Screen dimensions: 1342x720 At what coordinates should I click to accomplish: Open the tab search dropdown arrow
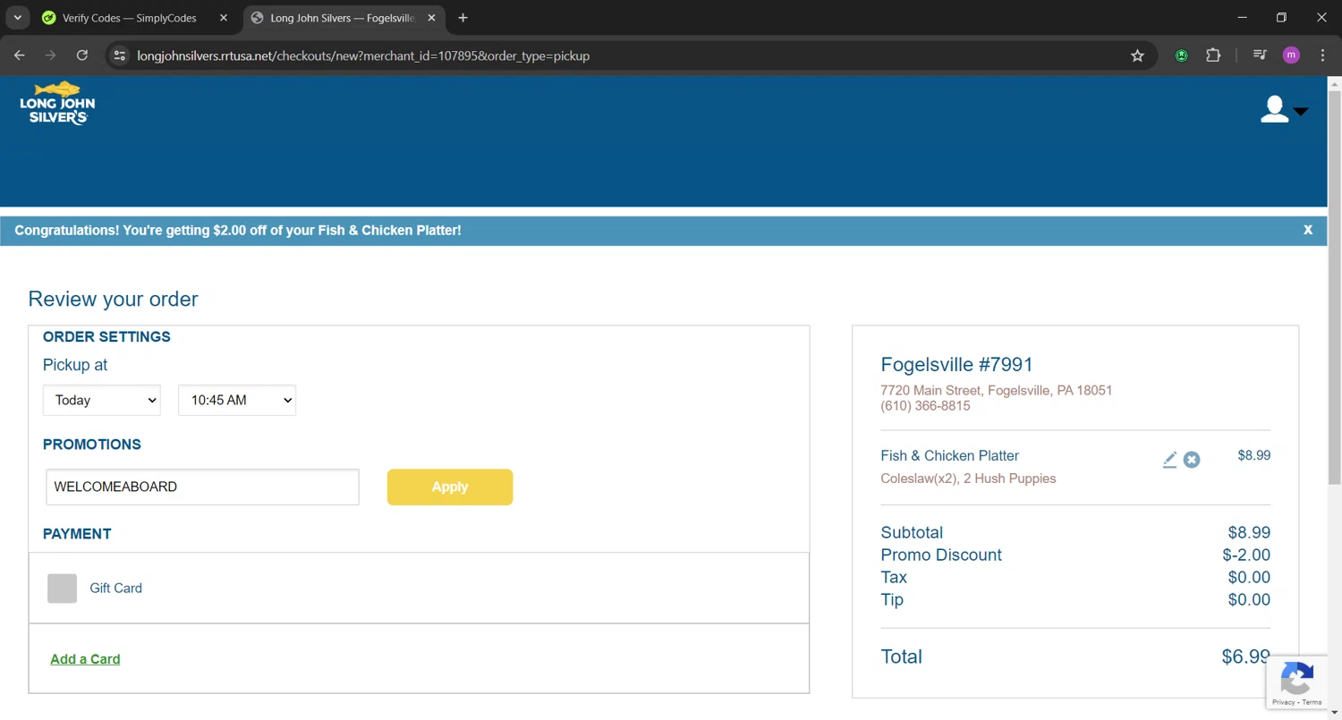tap(17, 18)
